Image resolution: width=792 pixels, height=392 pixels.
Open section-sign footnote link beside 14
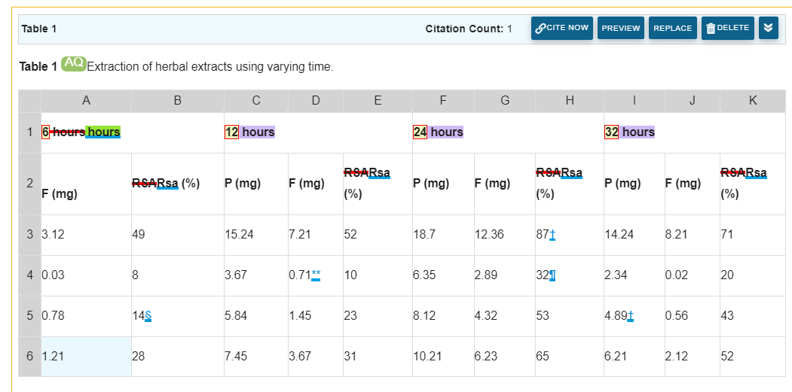coord(148,316)
